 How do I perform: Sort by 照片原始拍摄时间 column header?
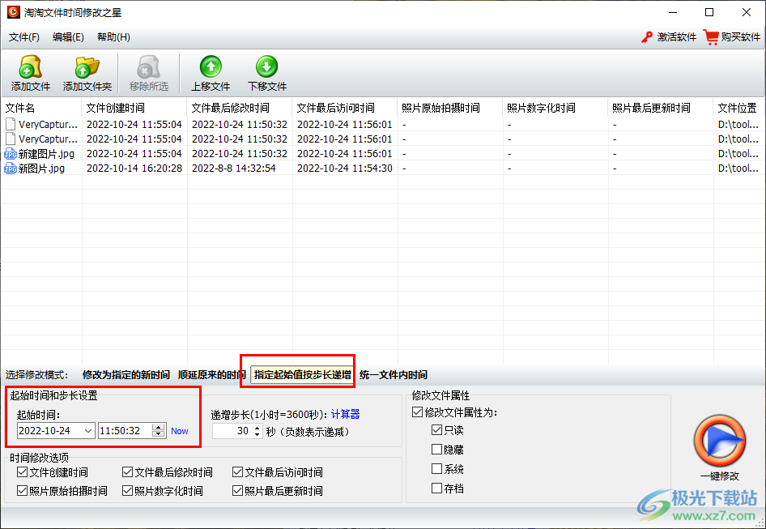point(450,108)
